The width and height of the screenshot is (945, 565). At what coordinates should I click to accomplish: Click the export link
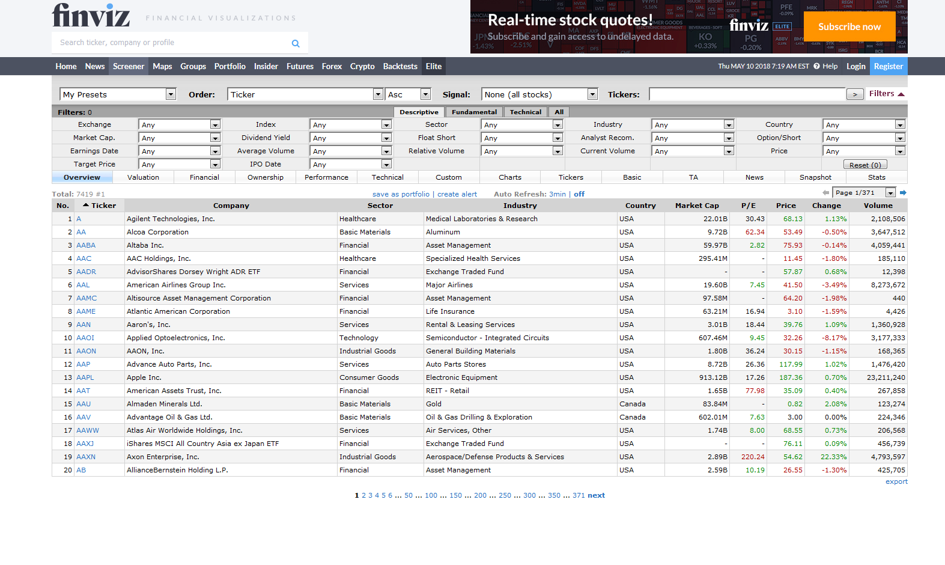pos(896,481)
